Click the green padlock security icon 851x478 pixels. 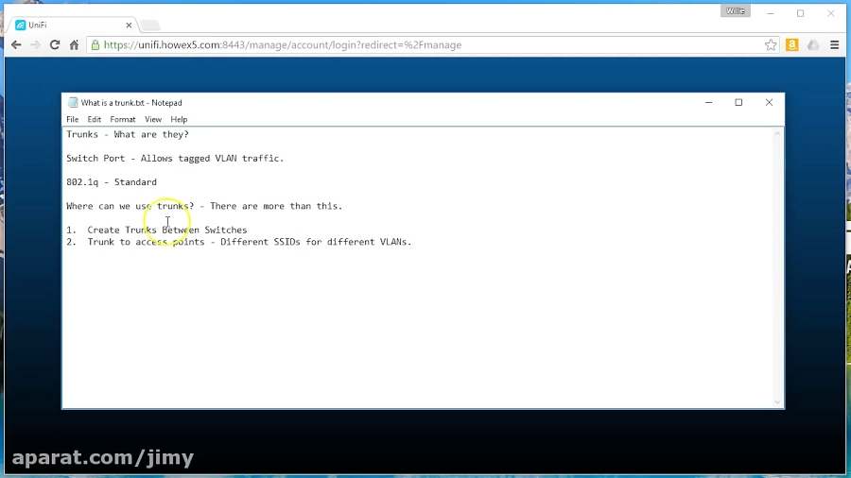coord(96,45)
